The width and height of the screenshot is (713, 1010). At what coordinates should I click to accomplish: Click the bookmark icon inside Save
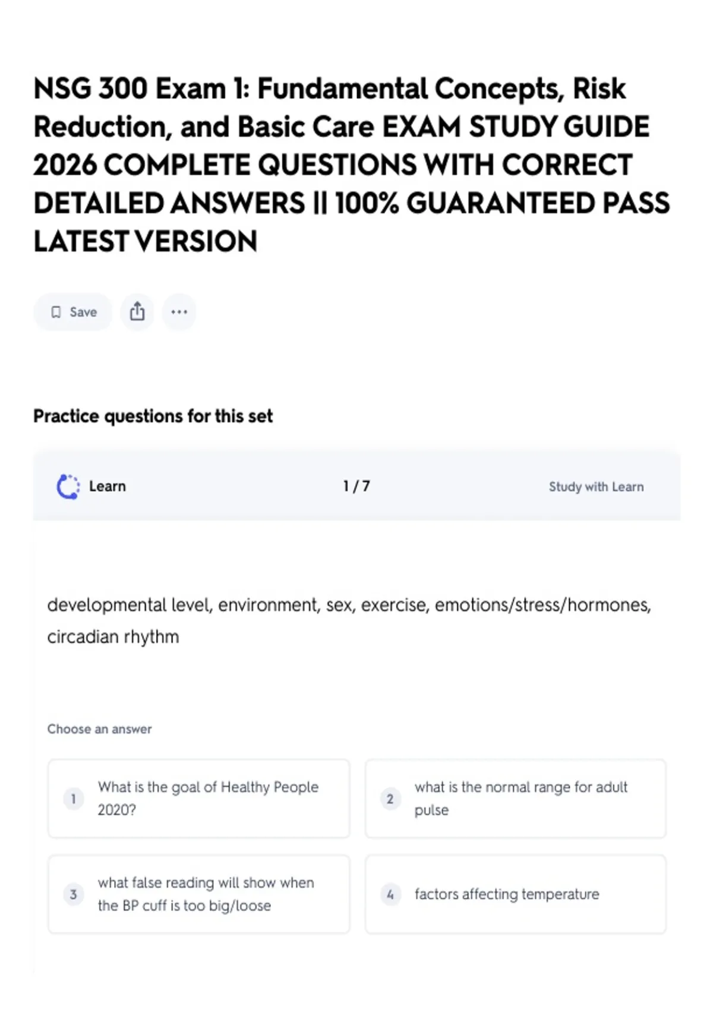pos(56,312)
